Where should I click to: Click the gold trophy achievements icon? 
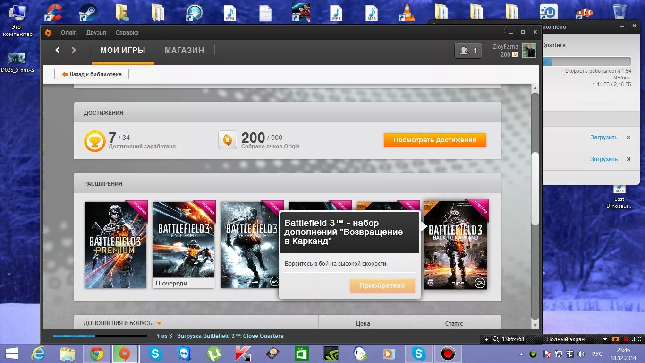point(94,141)
